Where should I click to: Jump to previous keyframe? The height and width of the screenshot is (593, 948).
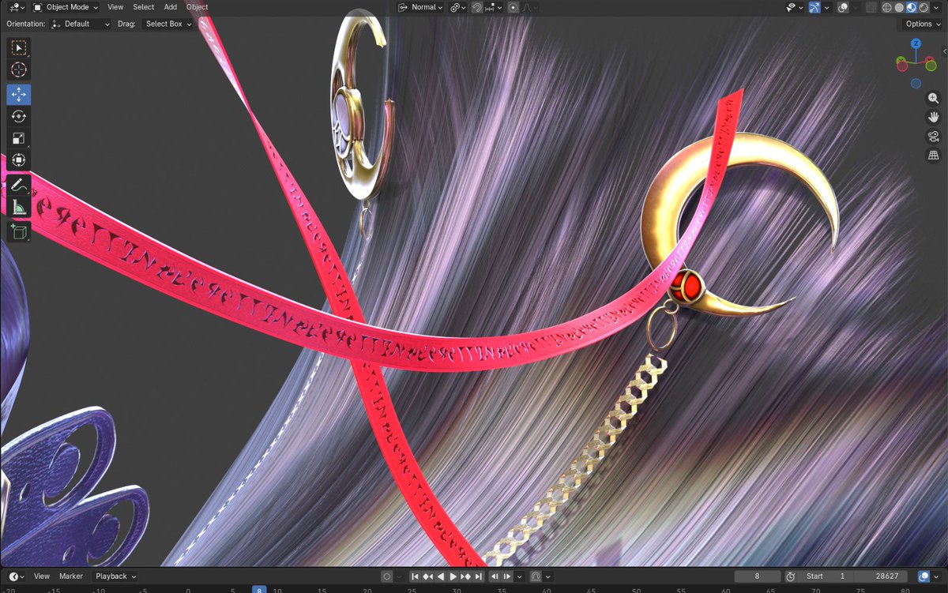pos(427,576)
